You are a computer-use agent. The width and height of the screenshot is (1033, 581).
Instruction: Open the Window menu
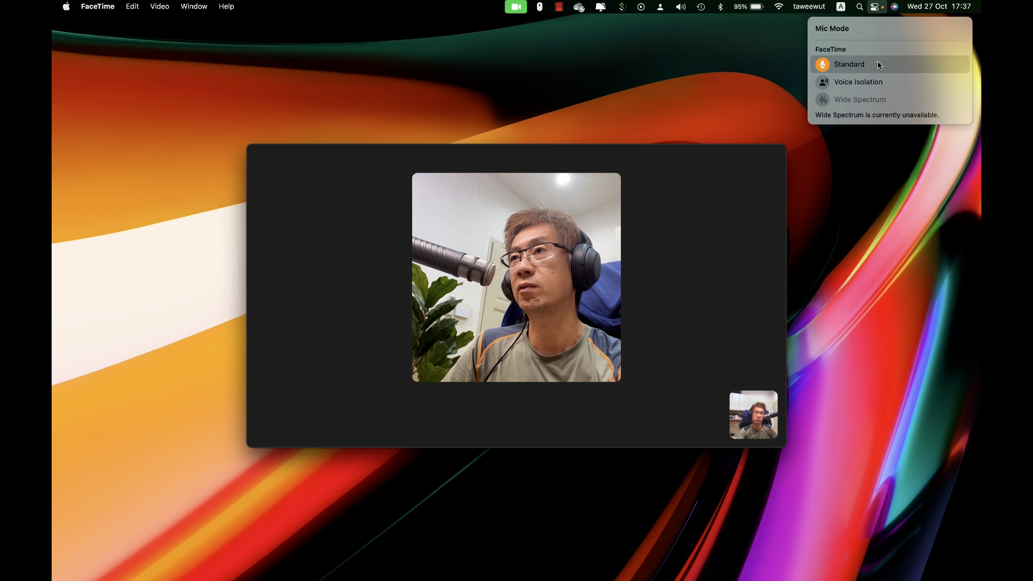coord(194,7)
